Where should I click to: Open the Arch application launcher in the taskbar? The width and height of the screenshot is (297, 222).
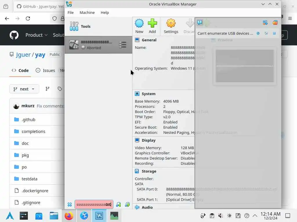(x=10, y=216)
